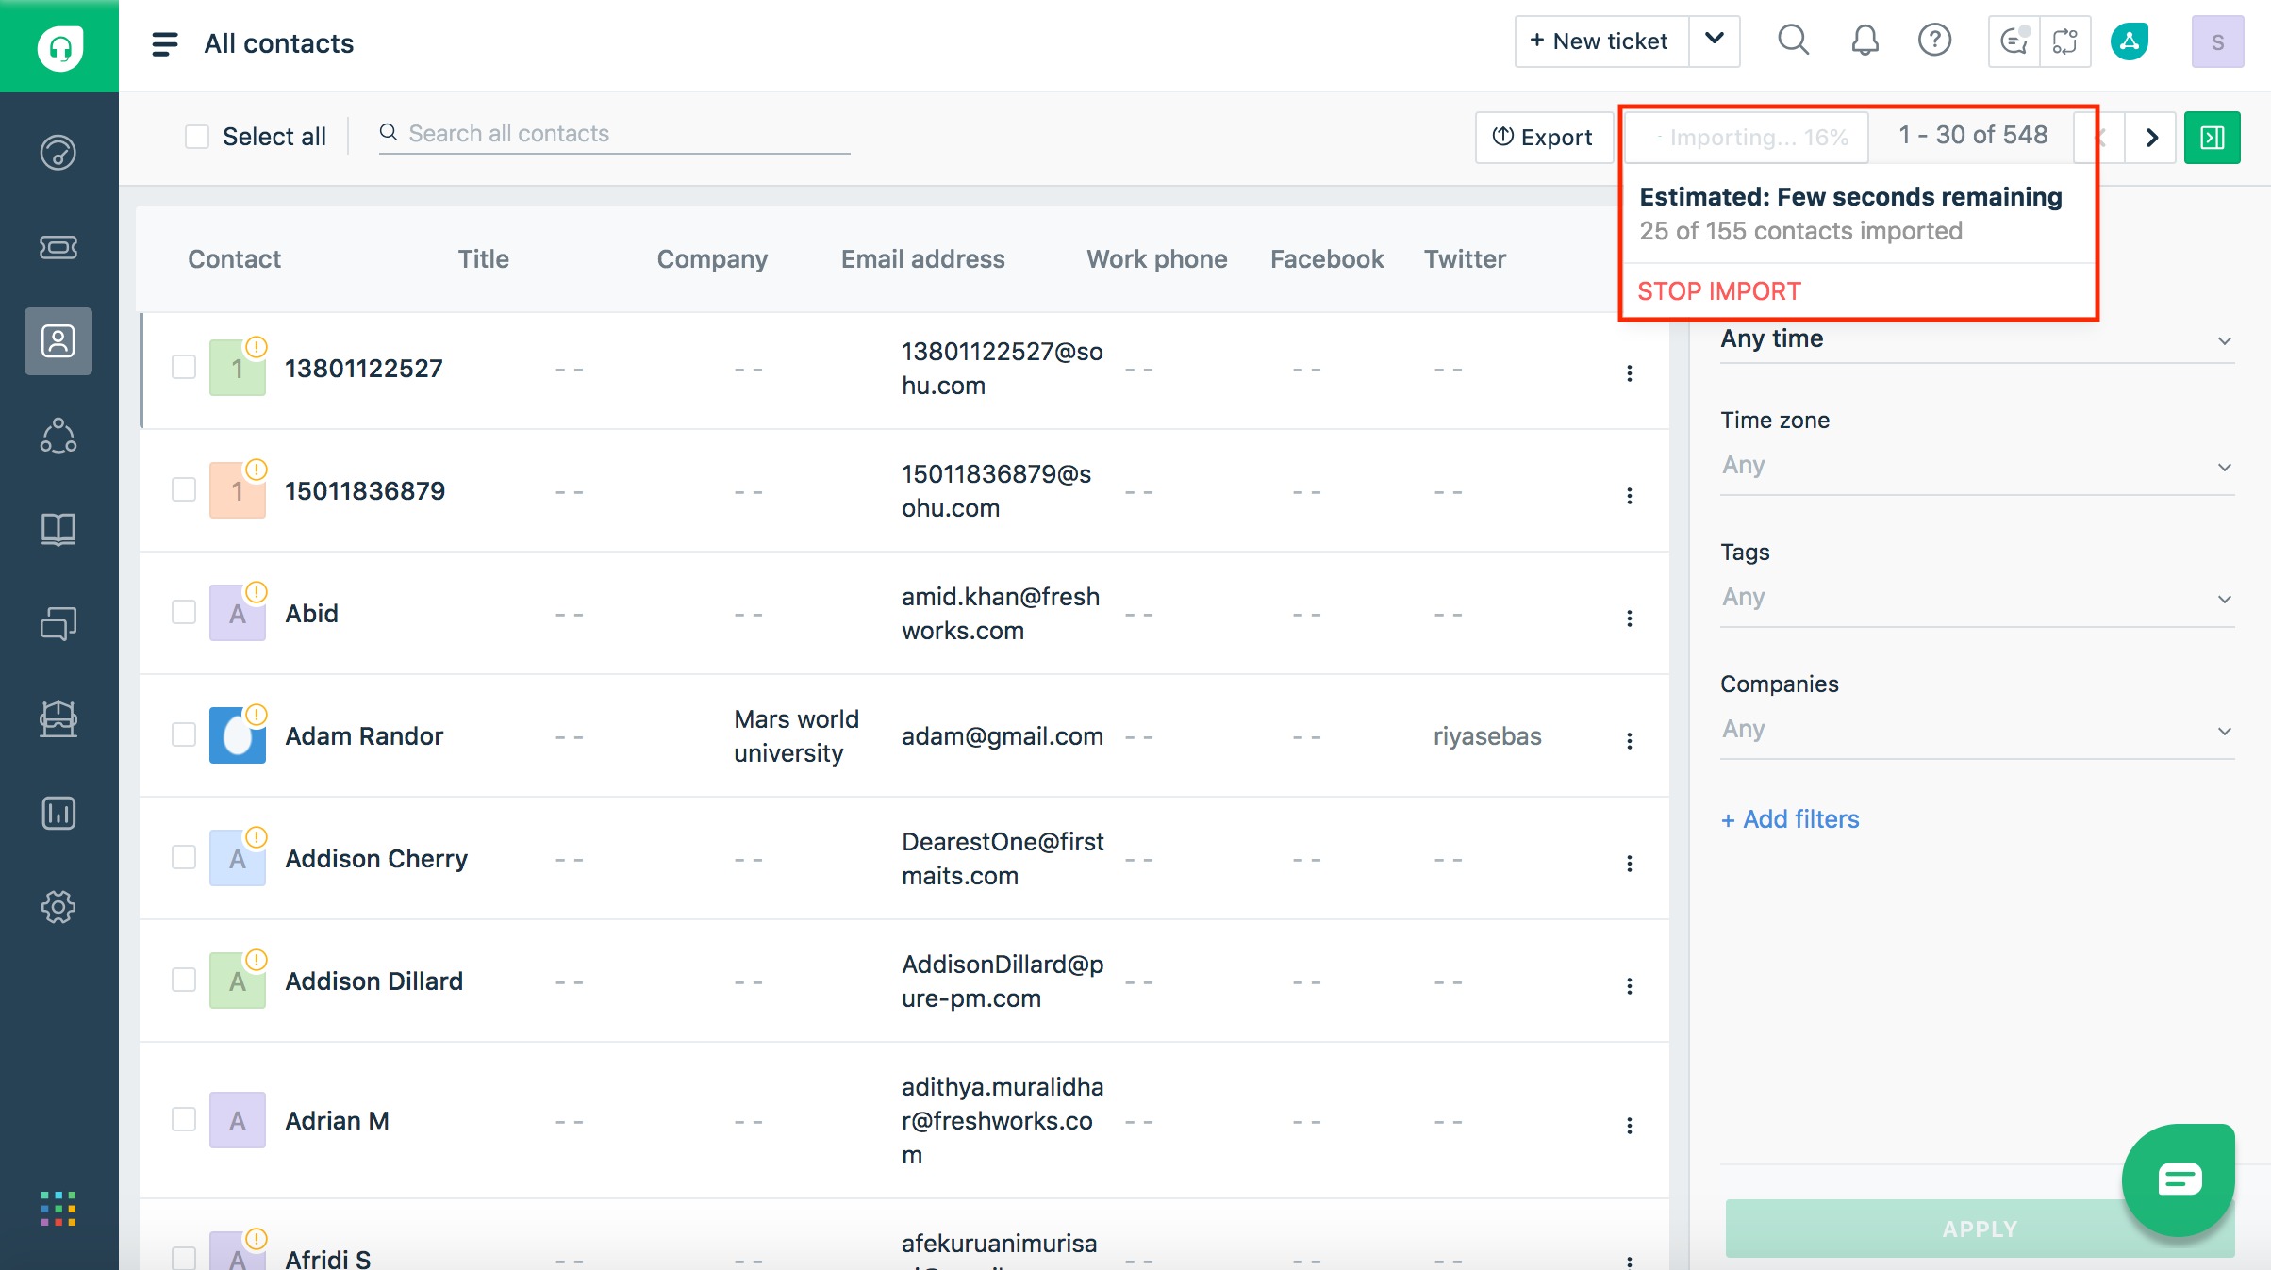
Task: Open the Freshworks app switcher grid
Action: pyautogui.click(x=58, y=1209)
